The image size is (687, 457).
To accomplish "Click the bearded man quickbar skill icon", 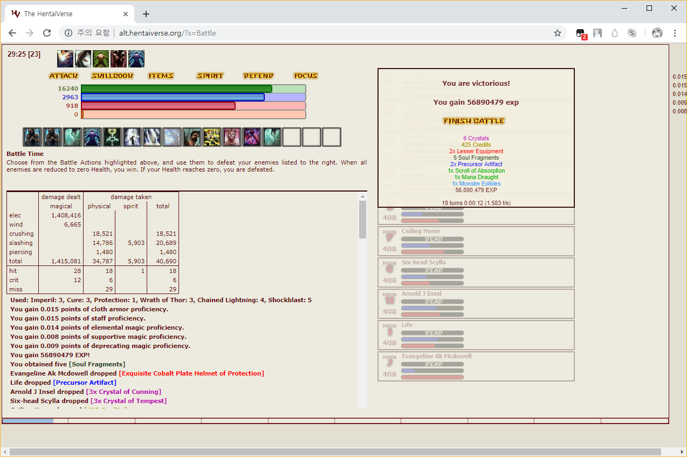I will pyautogui.click(x=192, y=137).
